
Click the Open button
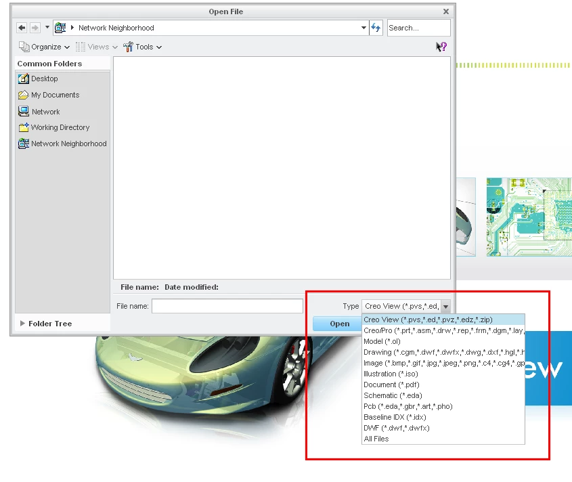pyautogui.click(x=337, y=324)
